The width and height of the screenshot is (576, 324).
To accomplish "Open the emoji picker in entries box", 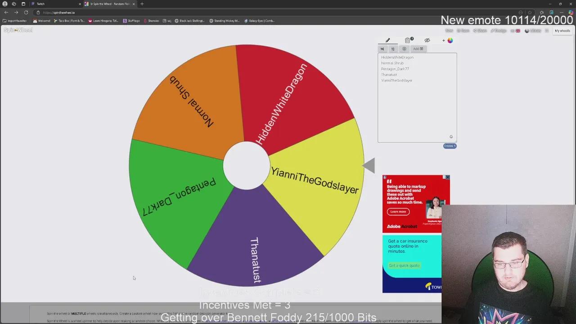I will 451,137.
